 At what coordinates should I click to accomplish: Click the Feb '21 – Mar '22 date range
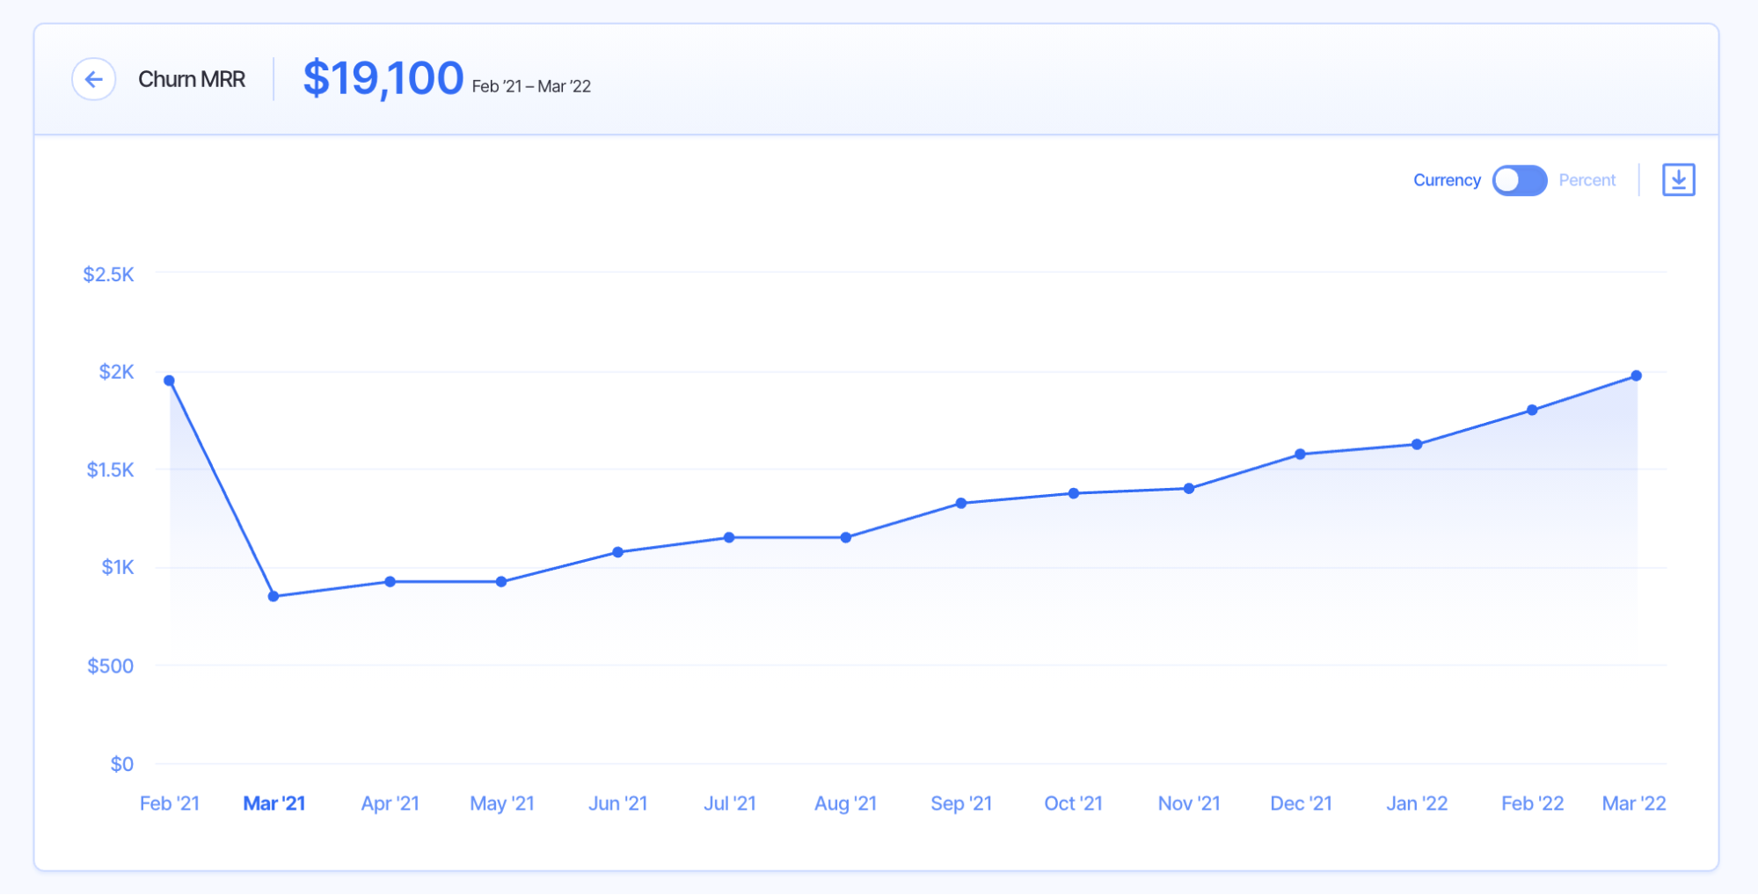[x=531, y=86]
